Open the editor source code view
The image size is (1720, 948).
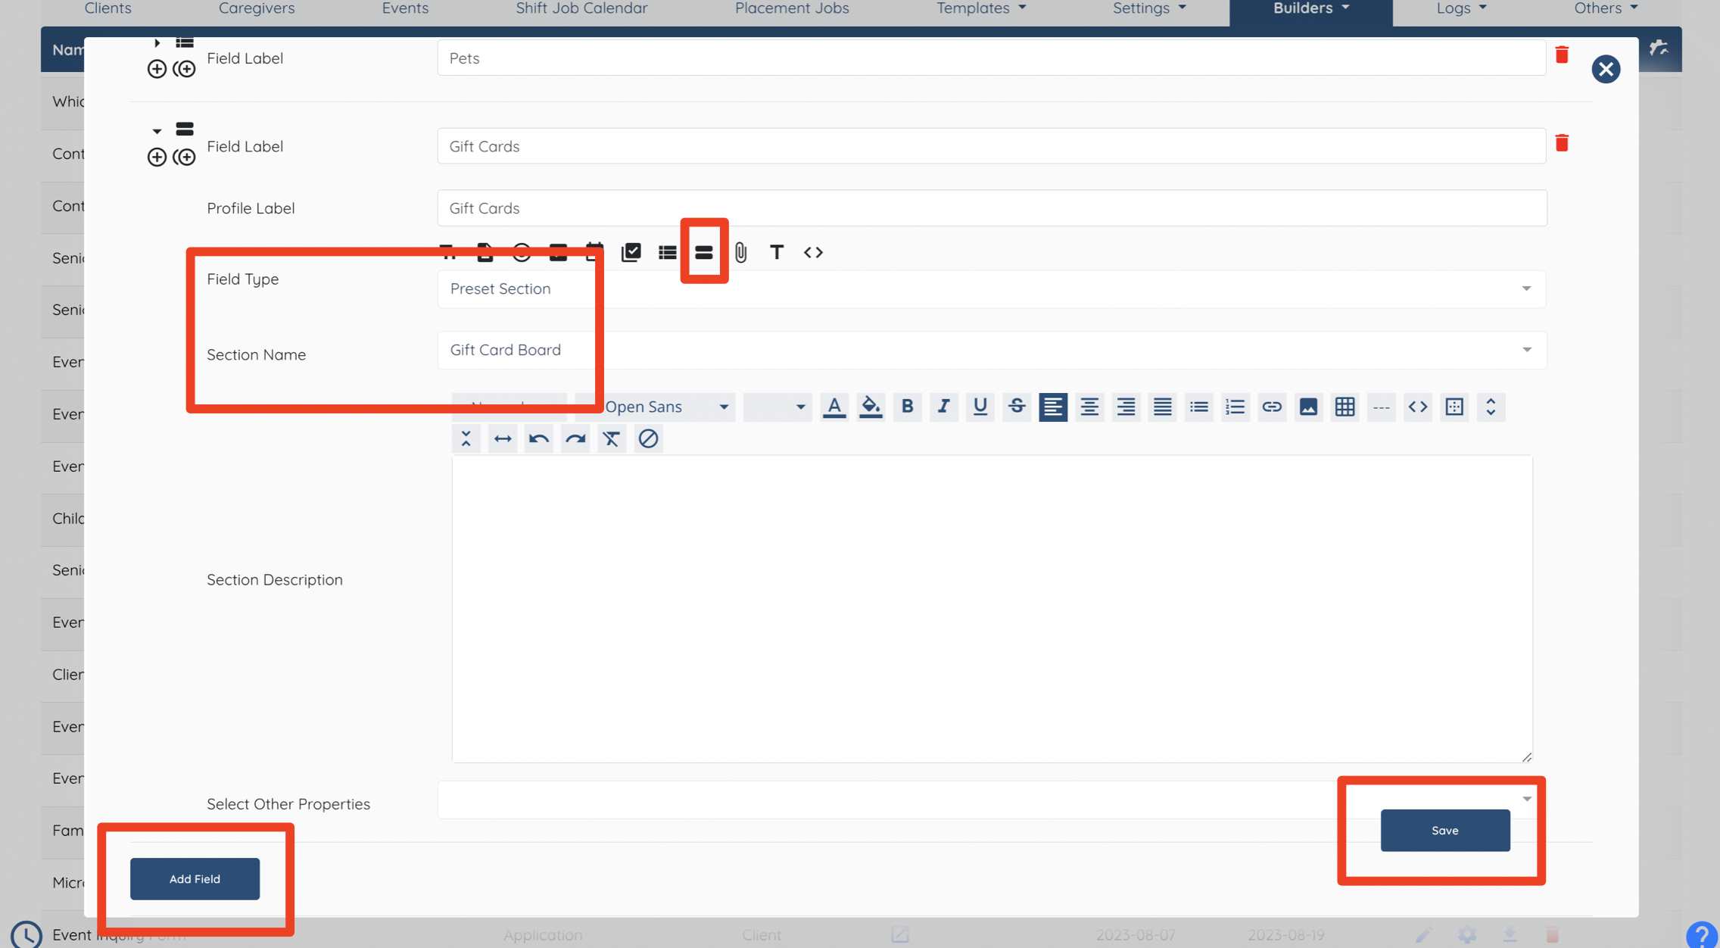click(1417, 407)
